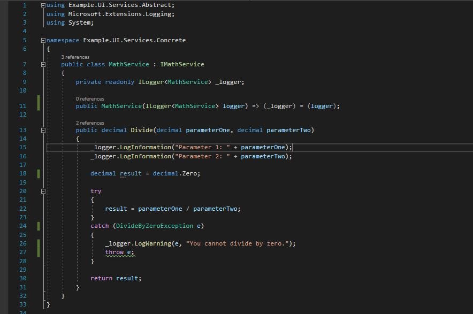Collapse the Divide method body

tap(43, 130)
